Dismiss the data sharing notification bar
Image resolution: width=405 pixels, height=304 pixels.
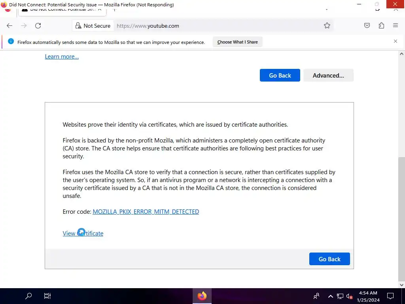click(396, 41)
